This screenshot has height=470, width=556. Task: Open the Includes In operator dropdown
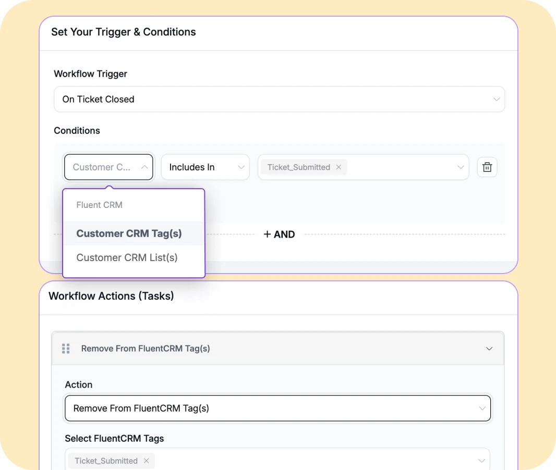206,167
